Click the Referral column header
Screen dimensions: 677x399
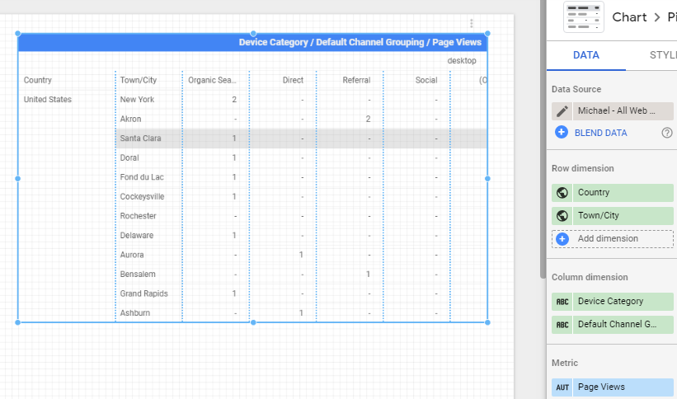[356, 80]
